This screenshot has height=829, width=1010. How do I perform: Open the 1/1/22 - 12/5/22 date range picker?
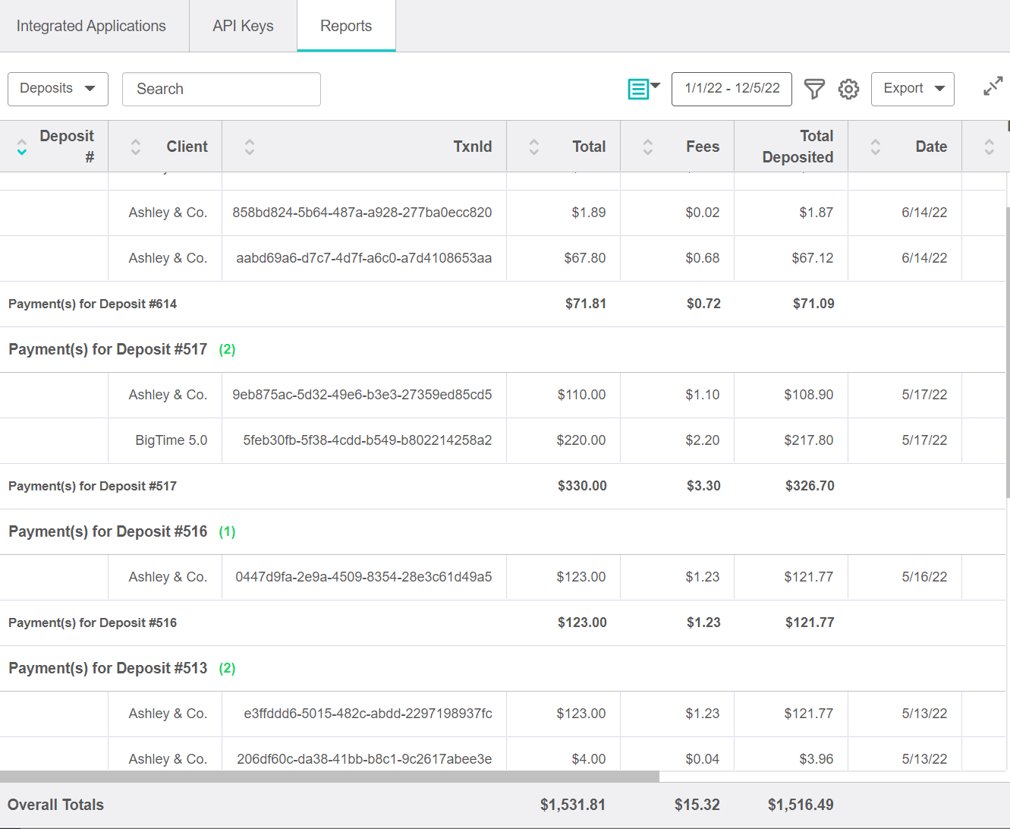732,89
